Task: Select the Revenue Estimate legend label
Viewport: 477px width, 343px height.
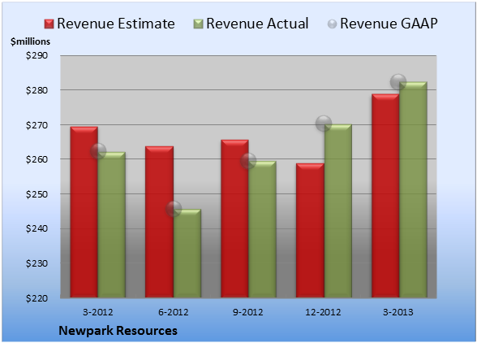Action: click(x=116, y=24)
